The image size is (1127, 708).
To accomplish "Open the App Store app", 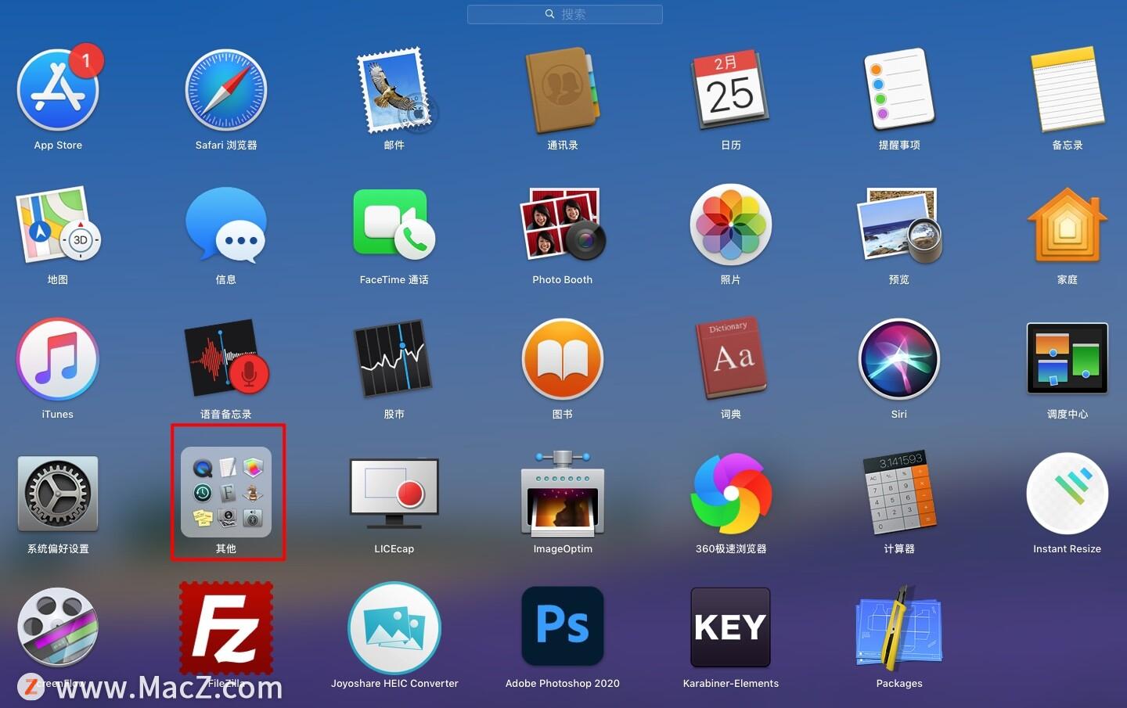I will pyautogui.click(x=58, y=90).
